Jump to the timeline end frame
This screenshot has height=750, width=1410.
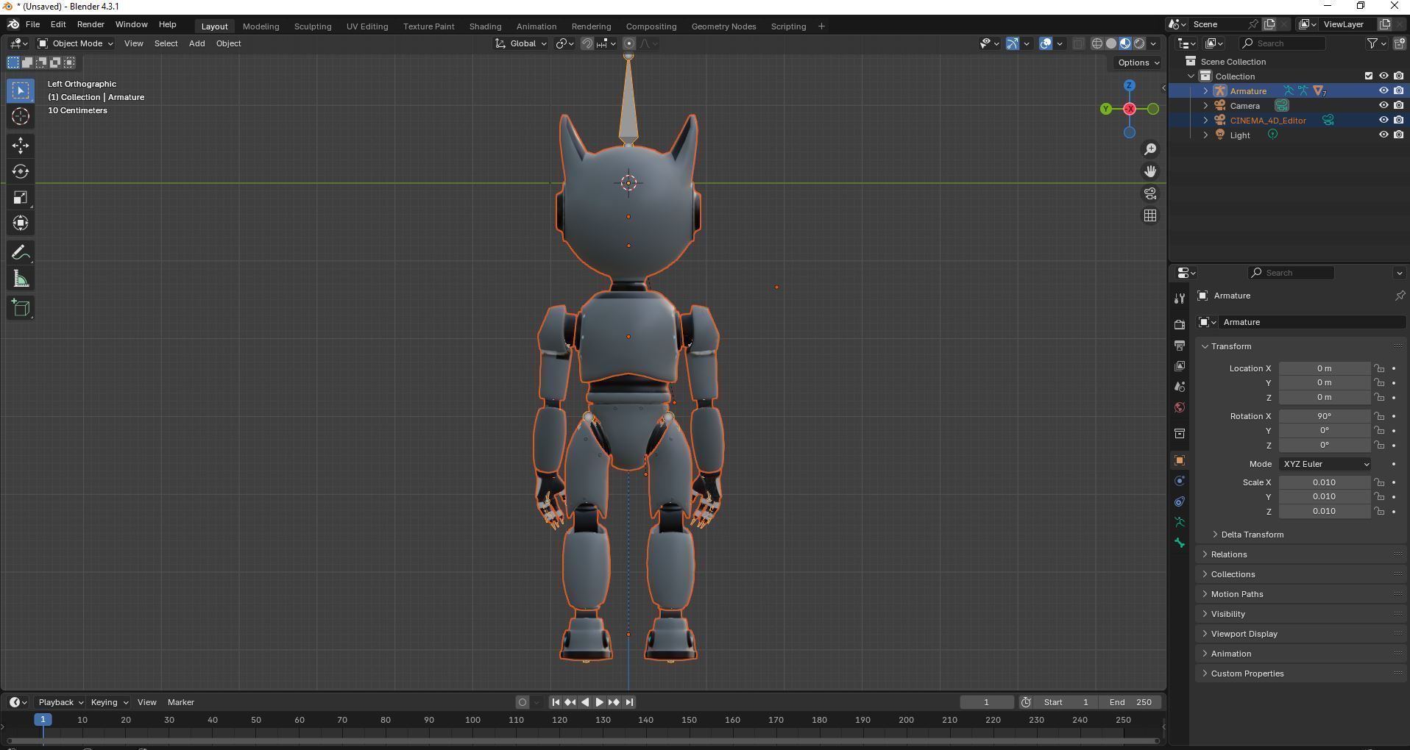tap(629, 702)
